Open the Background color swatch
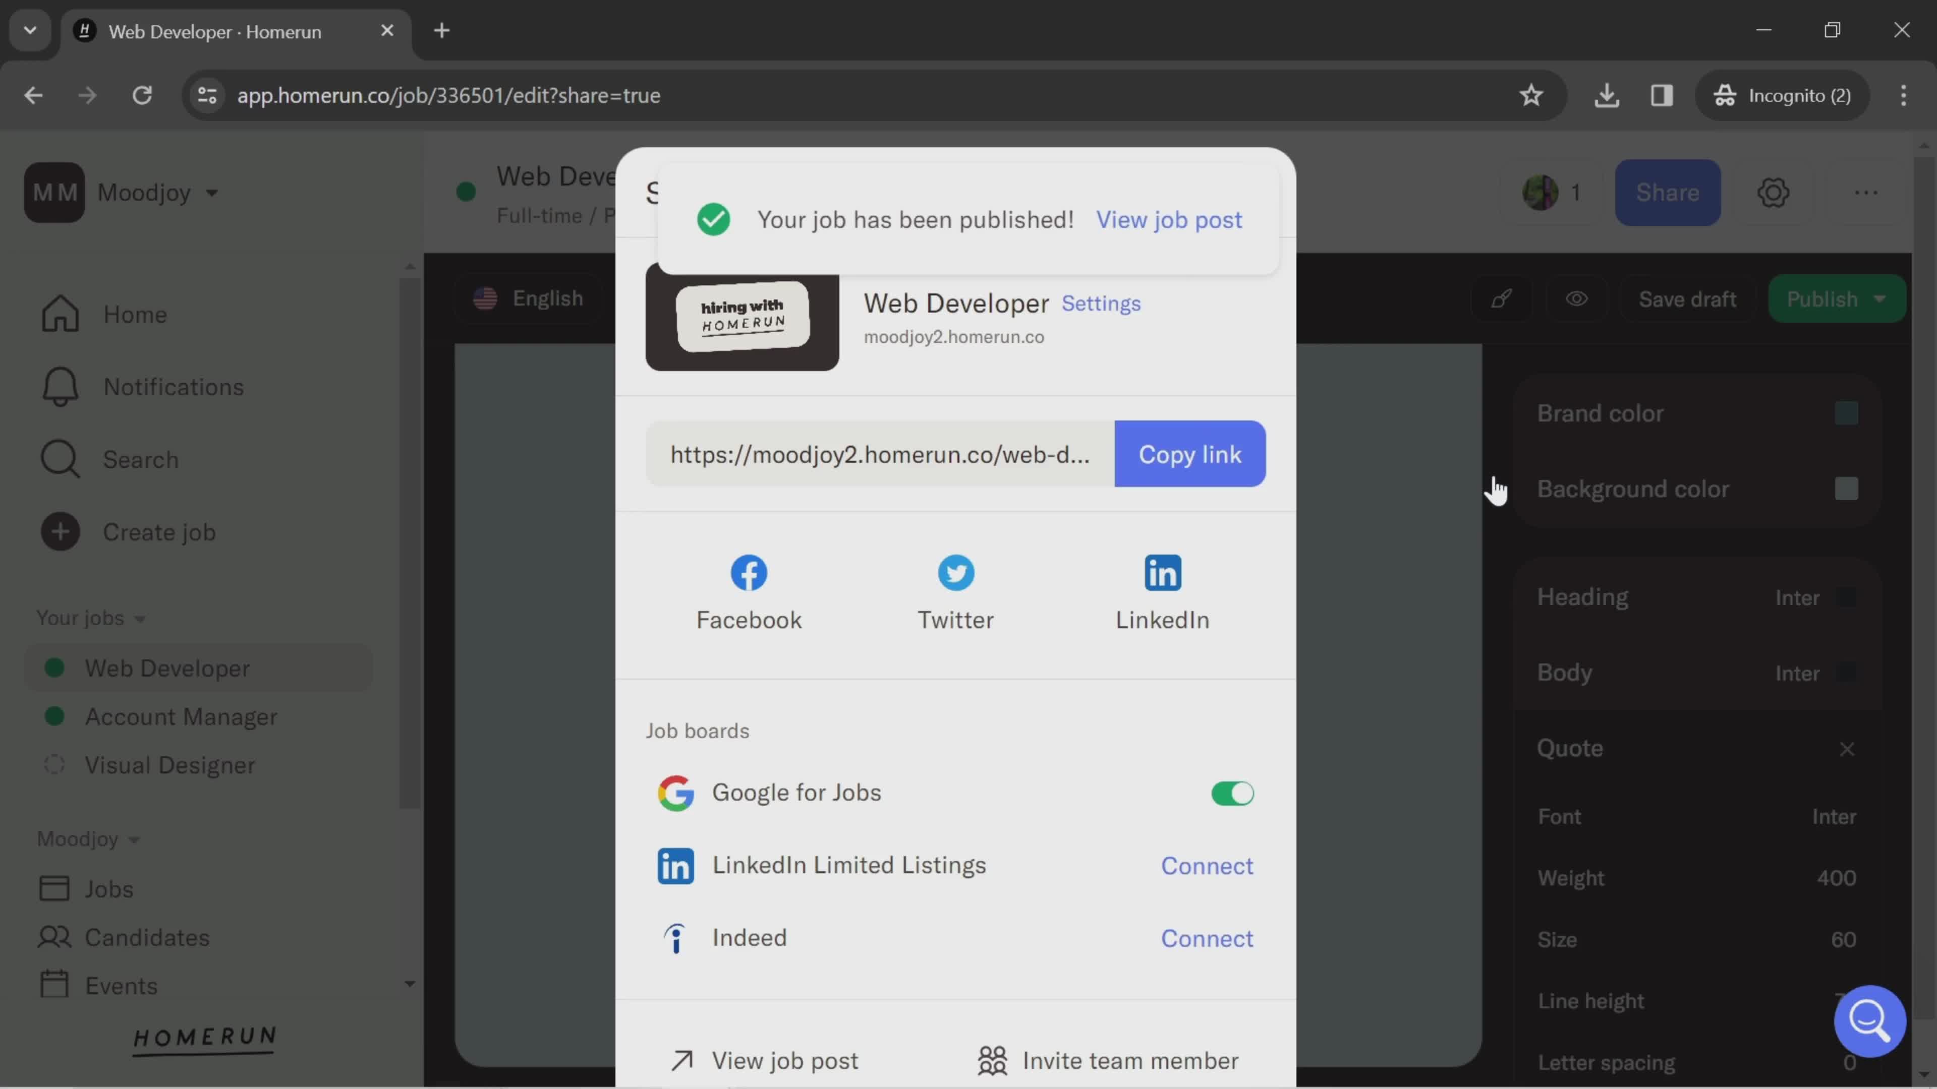The width and height of the screenshot is (1937, 1089). point(1846,489)
